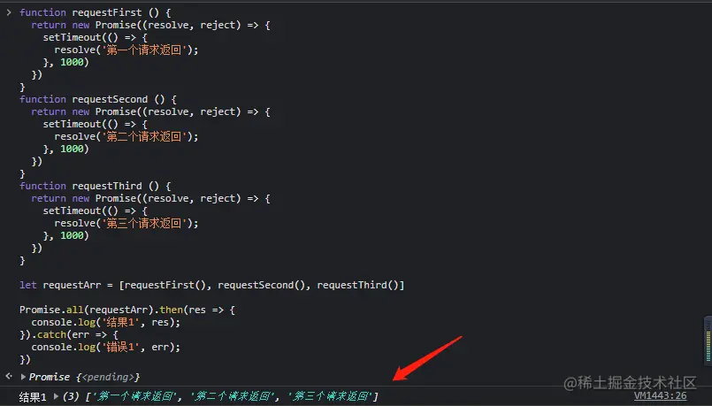712x406 pixels.
Task: Click the '第二个请求返回' string in resolve call
Action: click(x=143, y=137)
